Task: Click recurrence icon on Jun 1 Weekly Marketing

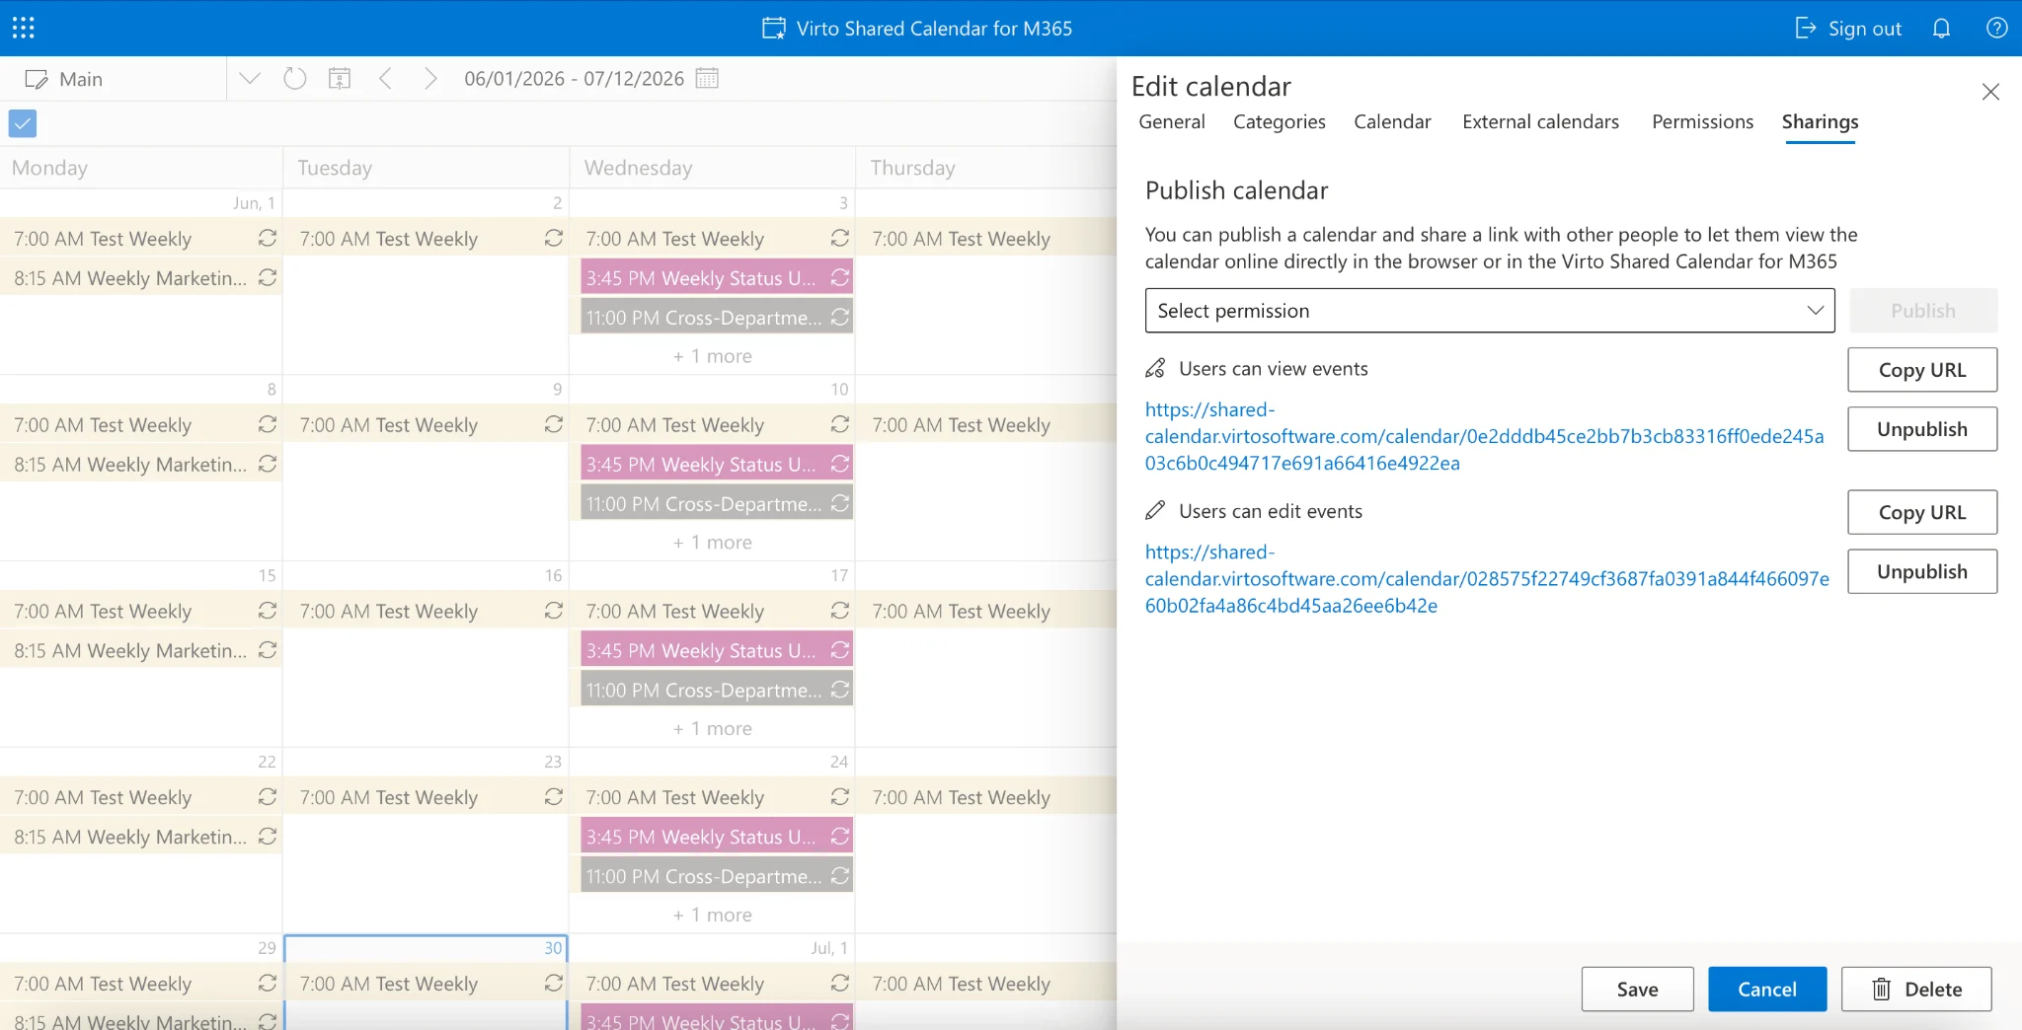Action: point(268,277)
